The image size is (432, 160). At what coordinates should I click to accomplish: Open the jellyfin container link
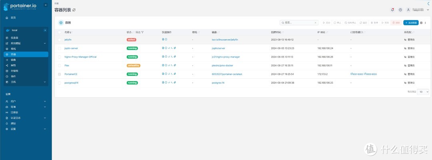pyautogui.click(x=68, y=40)
